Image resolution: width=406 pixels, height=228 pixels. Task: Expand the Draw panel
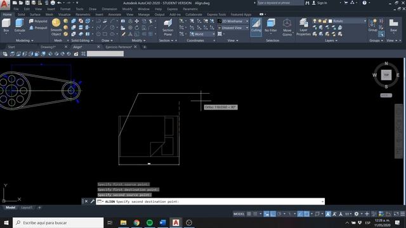(x=107, y=41)
